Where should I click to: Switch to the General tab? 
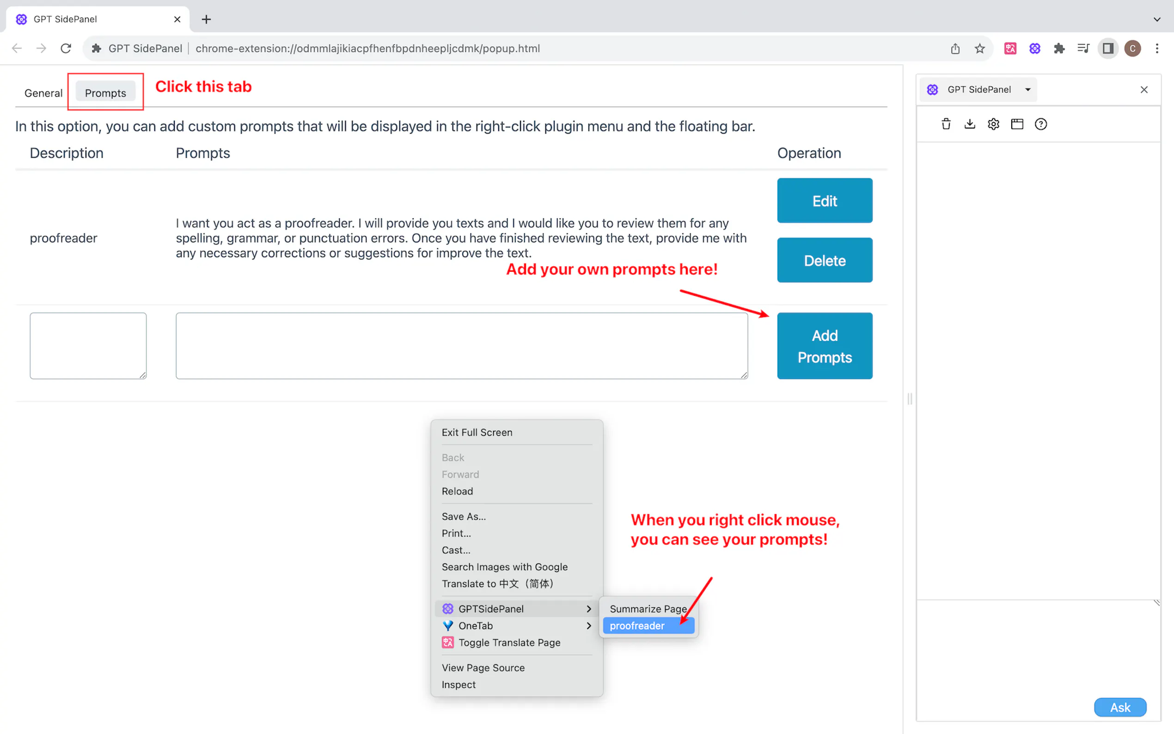pos(43,93)
